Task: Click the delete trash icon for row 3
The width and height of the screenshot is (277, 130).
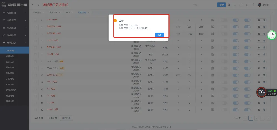Action: [264, 27]
